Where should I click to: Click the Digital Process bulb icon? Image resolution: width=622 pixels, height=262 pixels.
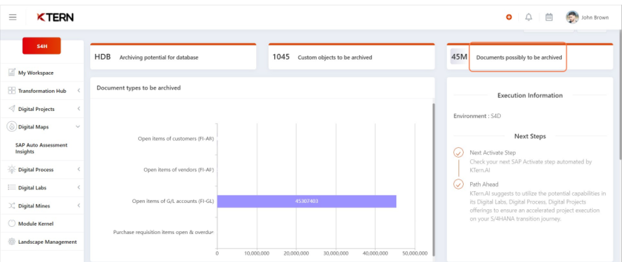point(12,169)
